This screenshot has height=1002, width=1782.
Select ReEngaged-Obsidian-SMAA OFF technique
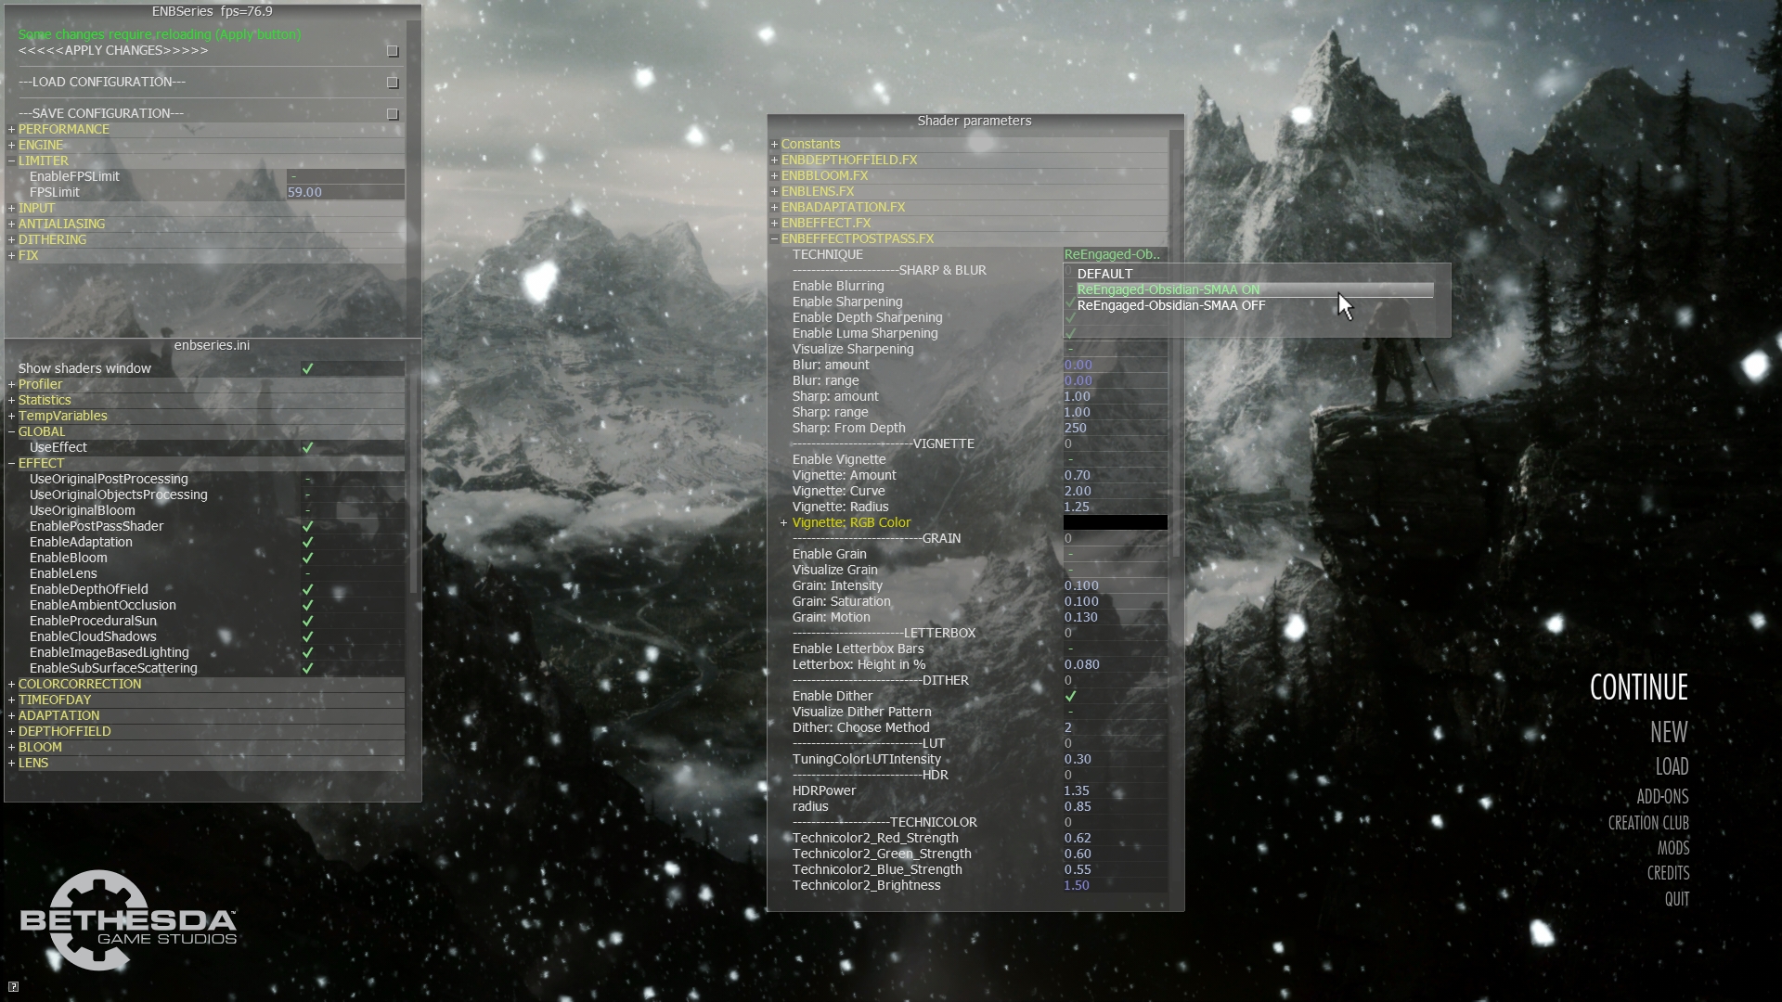click(1170, 306)
